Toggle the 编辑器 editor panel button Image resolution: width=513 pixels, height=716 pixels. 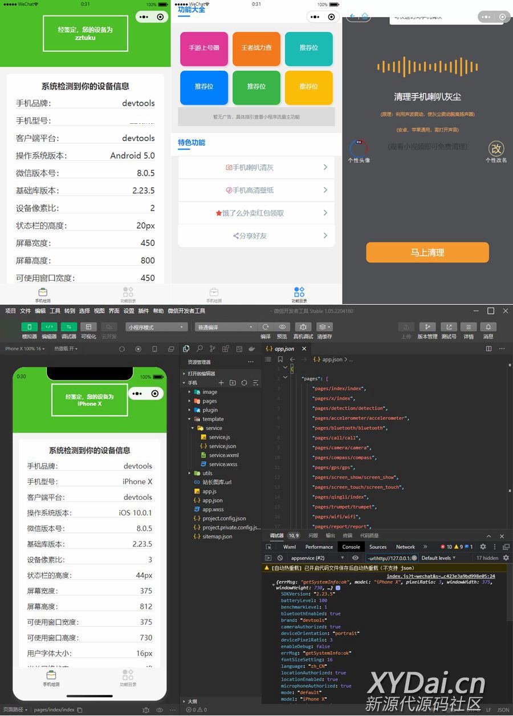[x=49, y=327]
